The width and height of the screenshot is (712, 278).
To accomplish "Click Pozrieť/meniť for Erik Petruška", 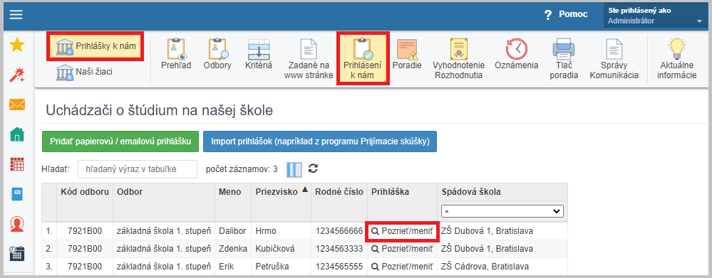I will tap(402, 266).
